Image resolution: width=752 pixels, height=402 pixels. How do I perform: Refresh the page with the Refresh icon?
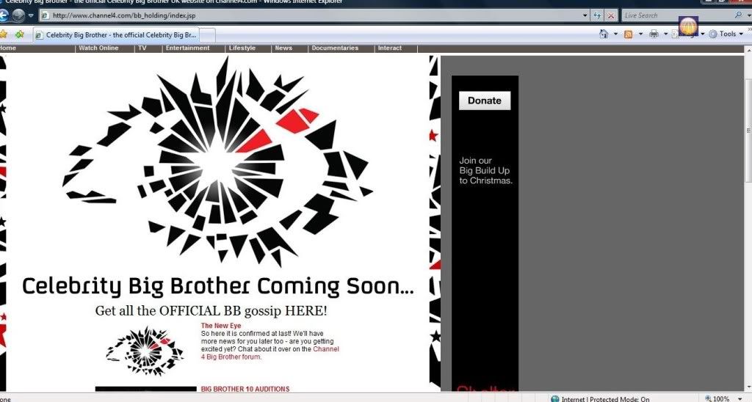pyautogui.click(x=597, y=15)
